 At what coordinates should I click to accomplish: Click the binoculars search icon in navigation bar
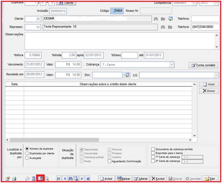point(70,179)
